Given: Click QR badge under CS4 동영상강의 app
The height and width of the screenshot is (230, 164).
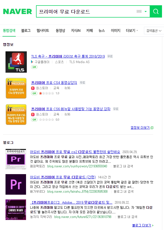Looking at the screenshot, I should [x=34, y=93].
